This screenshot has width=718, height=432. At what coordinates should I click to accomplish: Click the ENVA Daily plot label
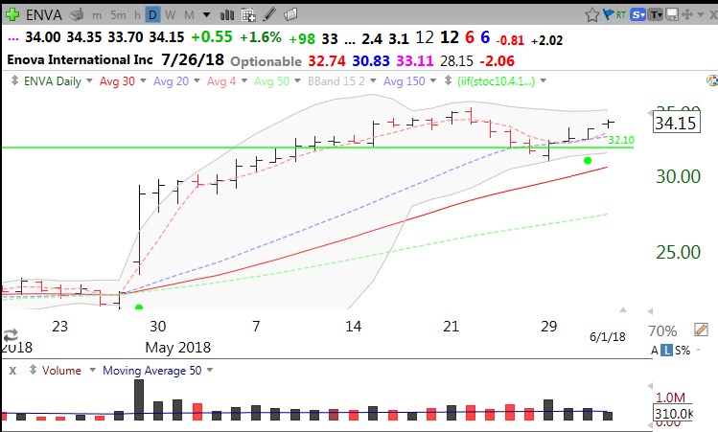52,81
